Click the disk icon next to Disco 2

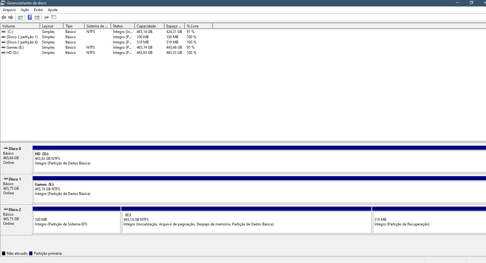pos(6,209)
